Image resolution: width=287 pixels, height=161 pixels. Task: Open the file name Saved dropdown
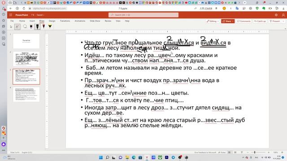pyautogui.click(x=38, y=15)
